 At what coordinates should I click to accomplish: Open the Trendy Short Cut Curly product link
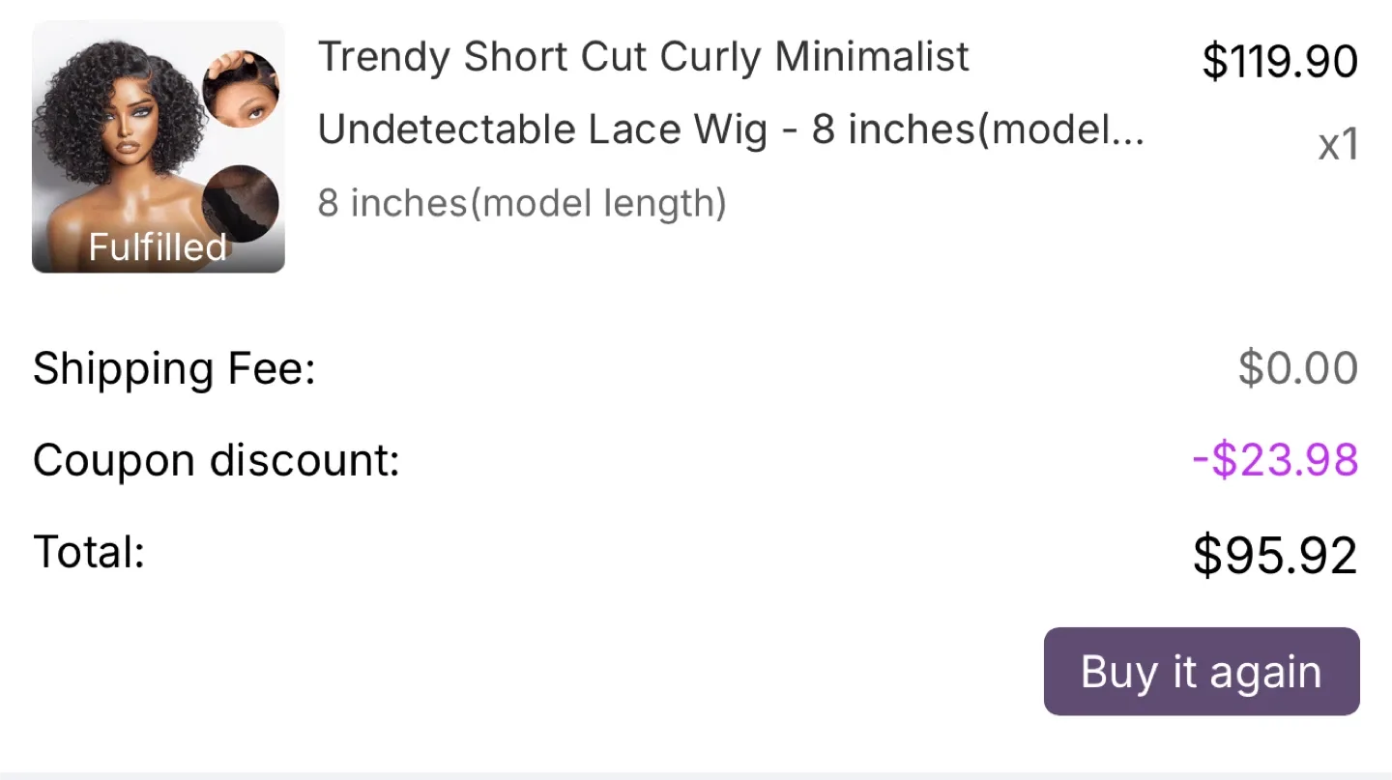pyautogui.click(x=644, y=56)
